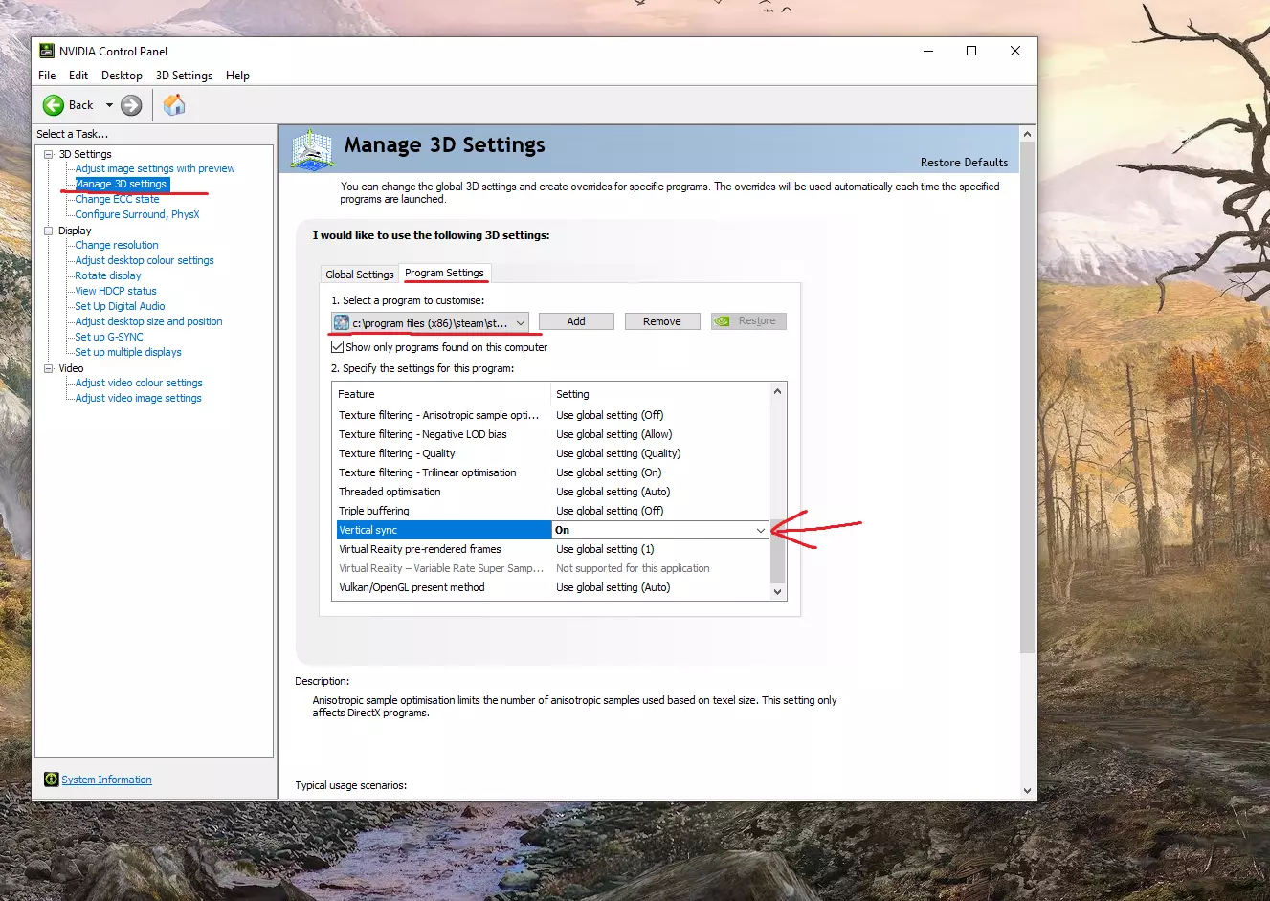Open Change ECC state task
Image resolution: width=1270 pixels, height=901 pixels.
(117, 199)
